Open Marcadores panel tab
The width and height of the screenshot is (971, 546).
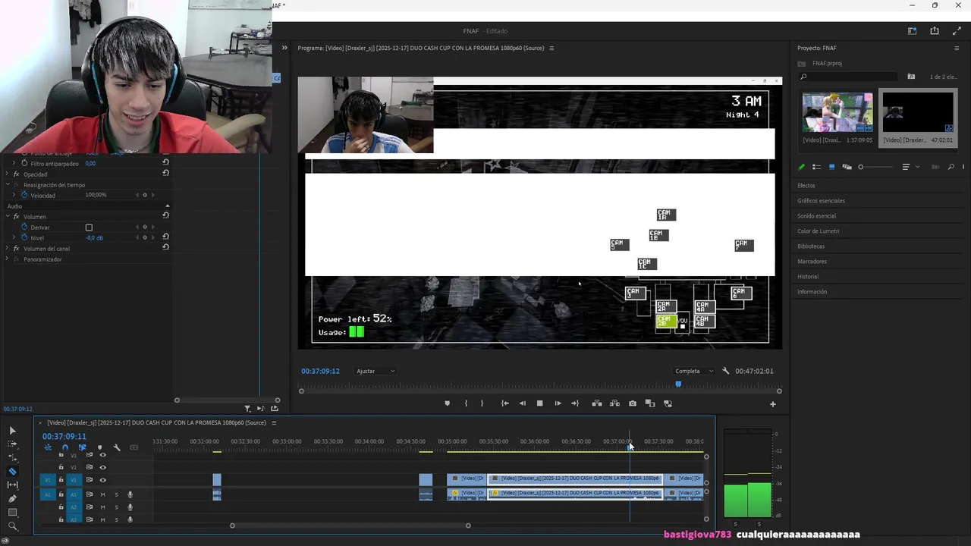point(812,261)
